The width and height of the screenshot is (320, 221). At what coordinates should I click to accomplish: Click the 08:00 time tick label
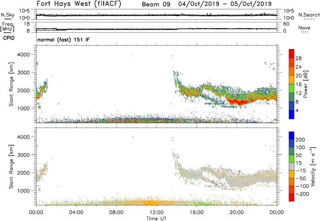pos(116,213)
